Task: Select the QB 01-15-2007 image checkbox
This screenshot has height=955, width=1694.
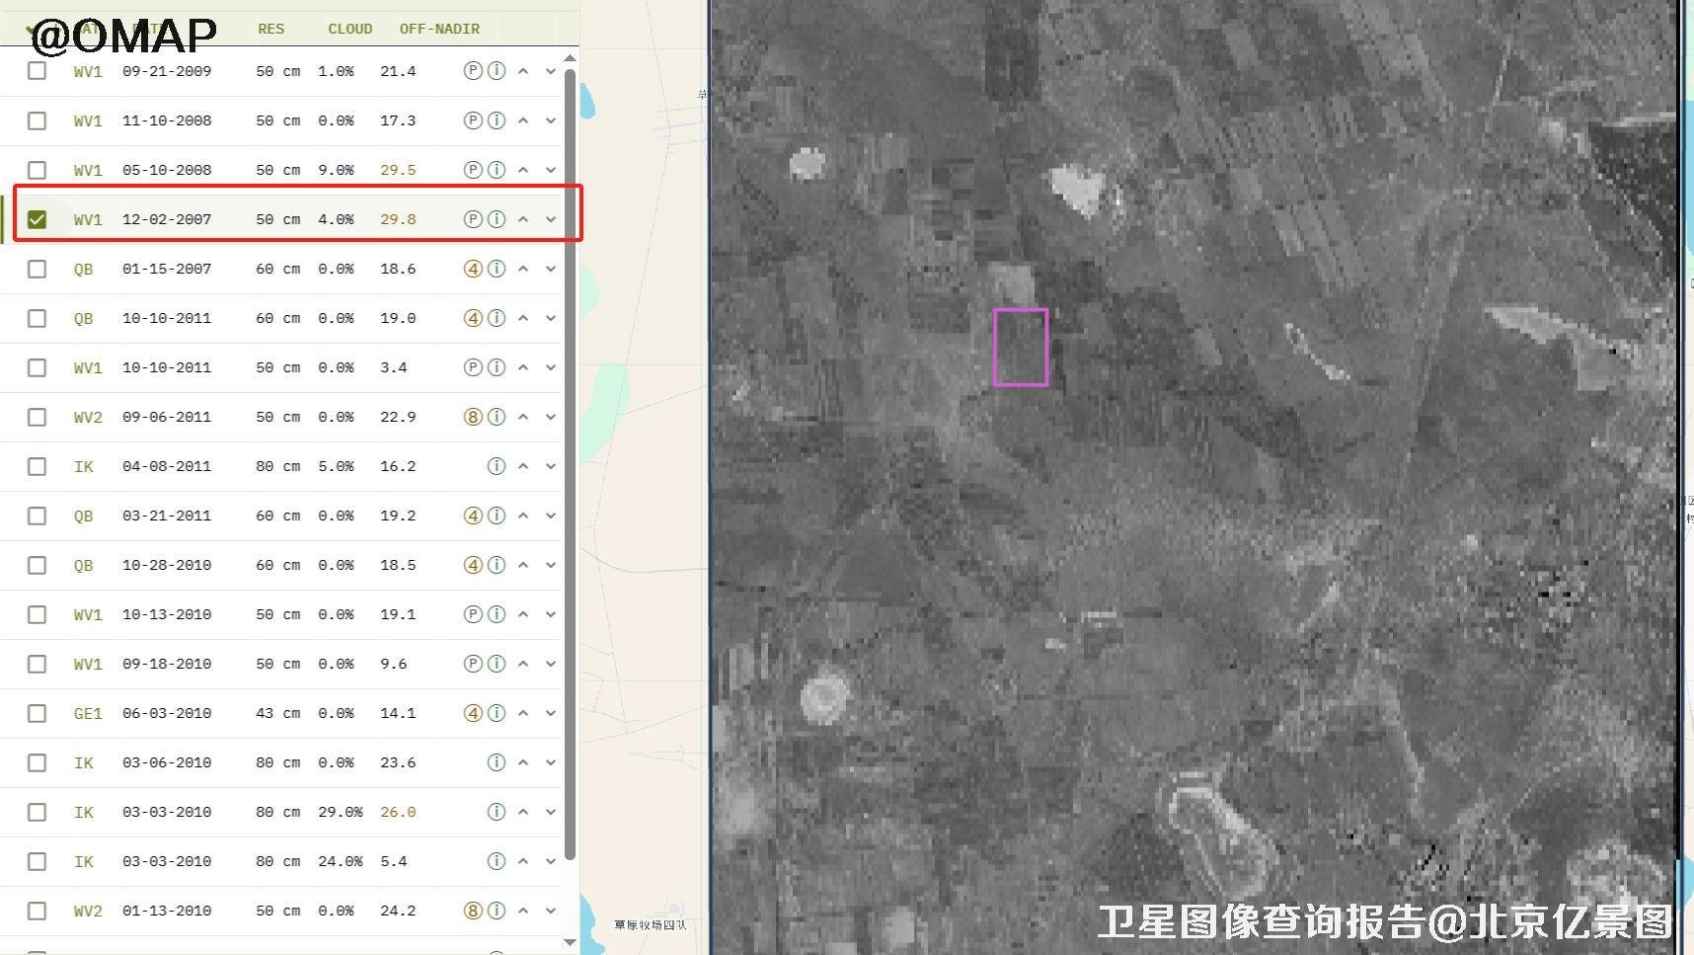Action: (x=37, y=269)
